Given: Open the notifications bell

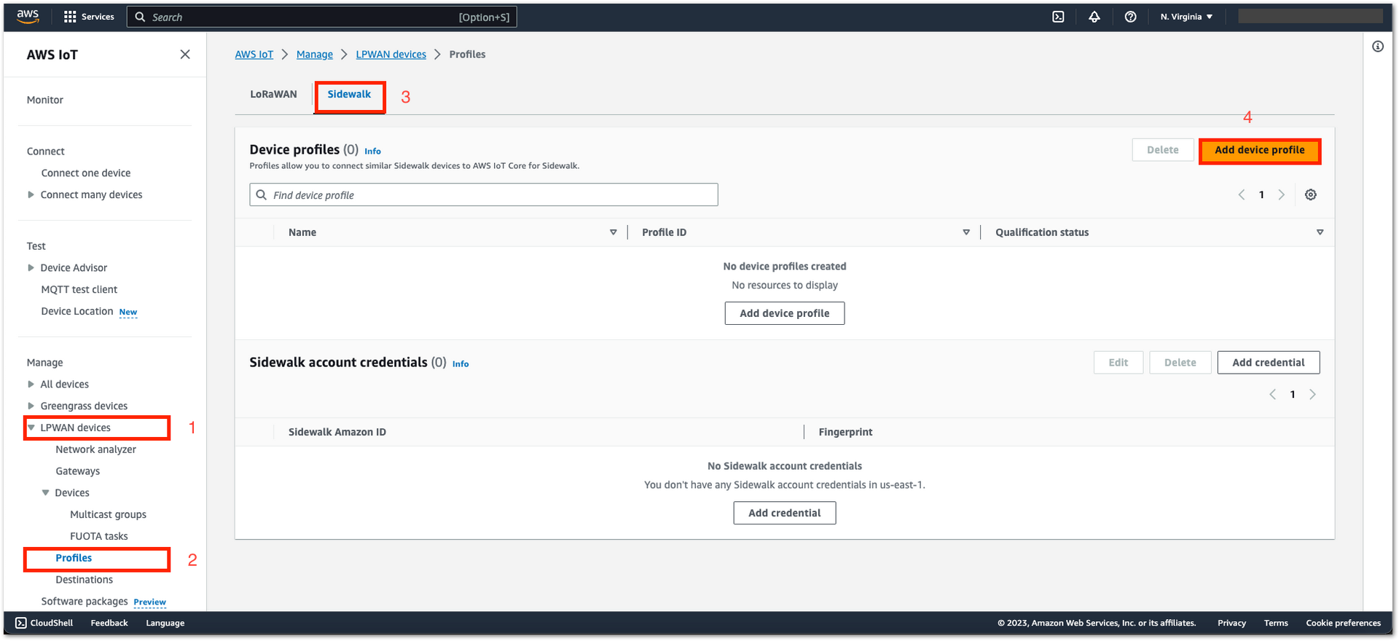Looking at the screenshot, I should point(1094,17).
